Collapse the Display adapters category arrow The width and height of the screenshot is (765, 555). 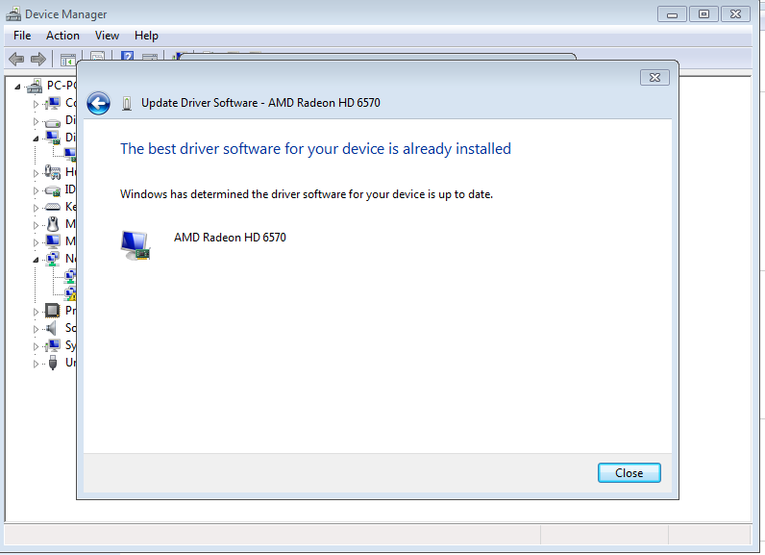tap(36, 139)
